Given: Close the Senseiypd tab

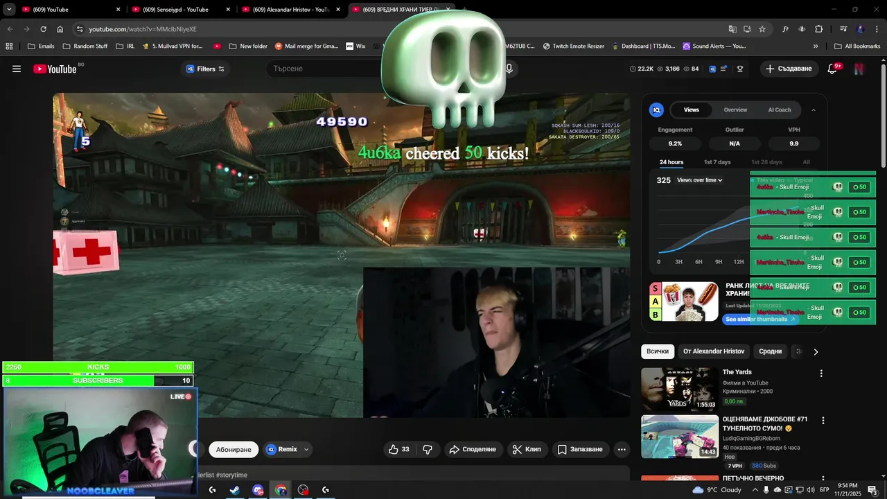Looking at the screenshot, I should [x=228, y=10].
